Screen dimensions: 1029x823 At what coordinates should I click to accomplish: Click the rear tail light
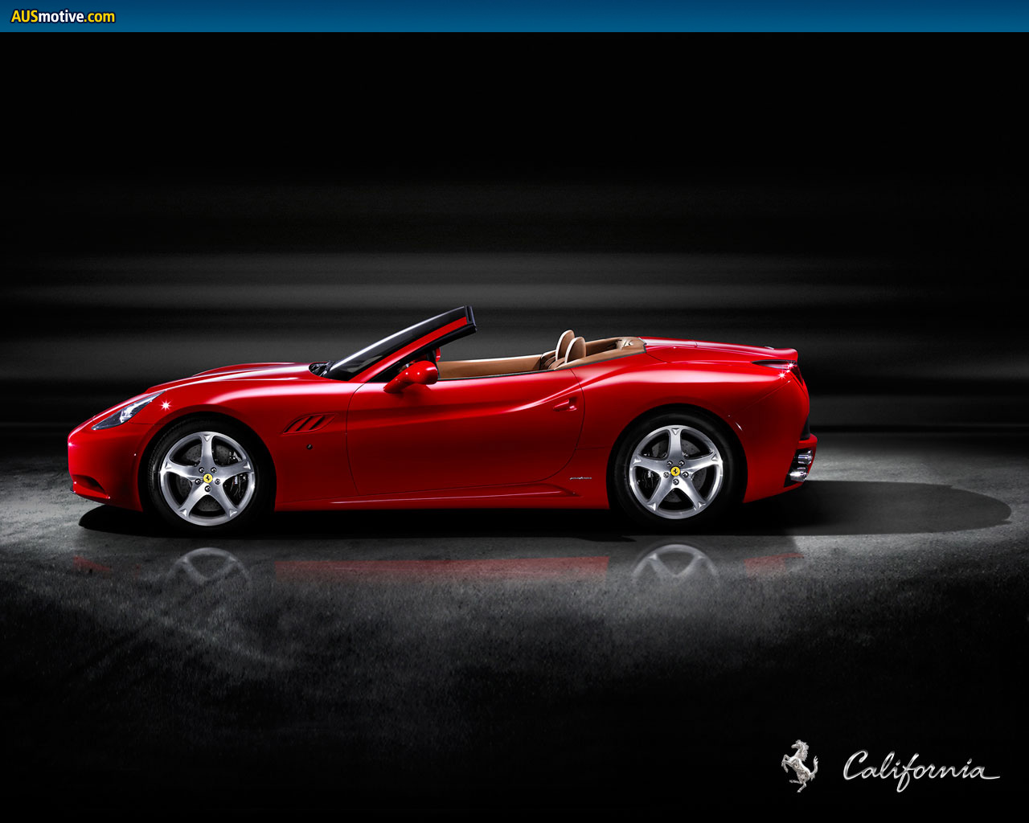click(x=791, y=371)
